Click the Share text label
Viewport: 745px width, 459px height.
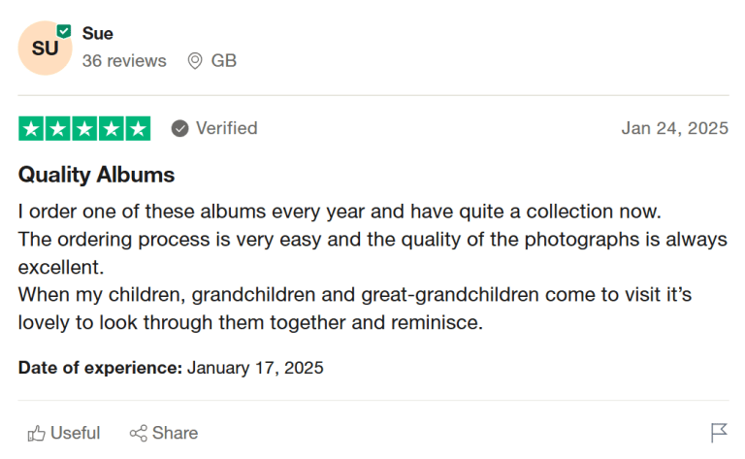[x=175, y=433]
